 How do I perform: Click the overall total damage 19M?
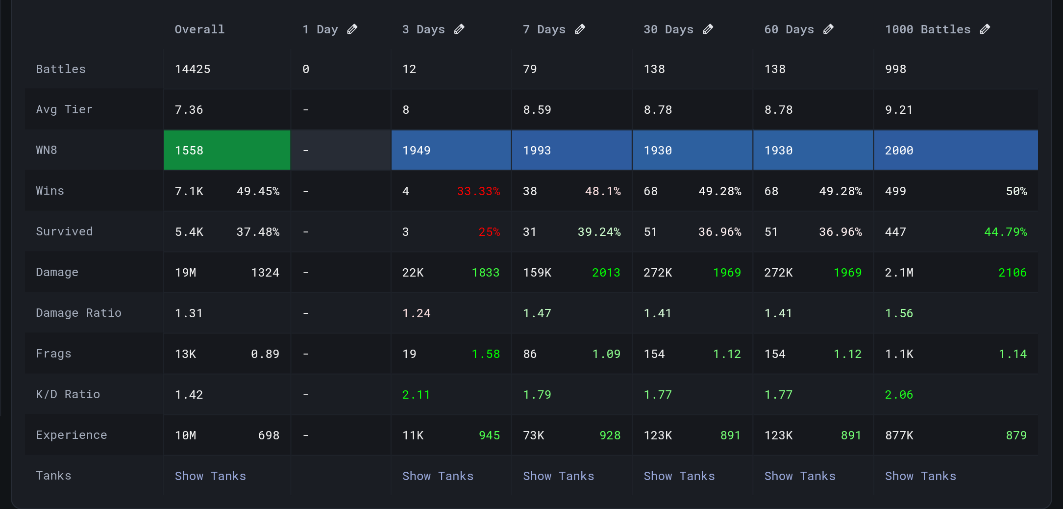185,273
